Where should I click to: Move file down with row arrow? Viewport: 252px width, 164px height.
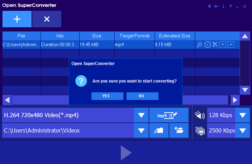[x=223, y=44]
